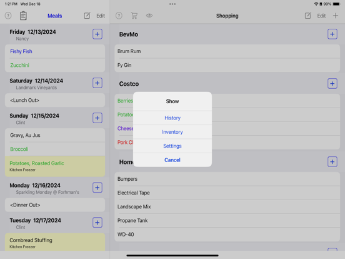The image size is (345, 259).
Task: Open the clipboard icon in Meals toolbar
Action: (x=23, y=16)
